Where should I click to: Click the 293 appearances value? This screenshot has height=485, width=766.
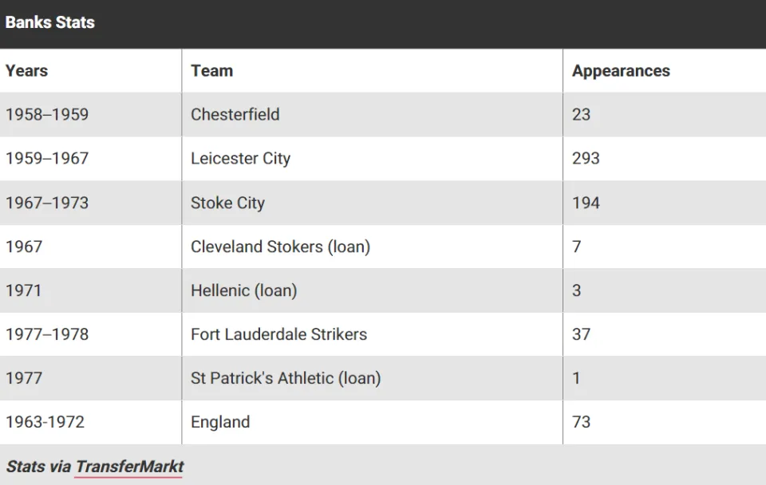(x=586, y=158)
